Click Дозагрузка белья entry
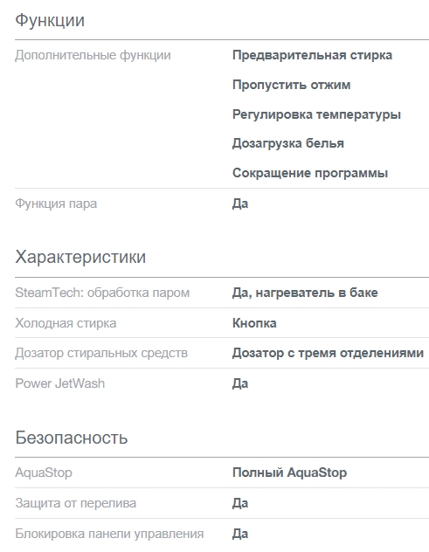429x552 pixels. click(x=288, y=143)
